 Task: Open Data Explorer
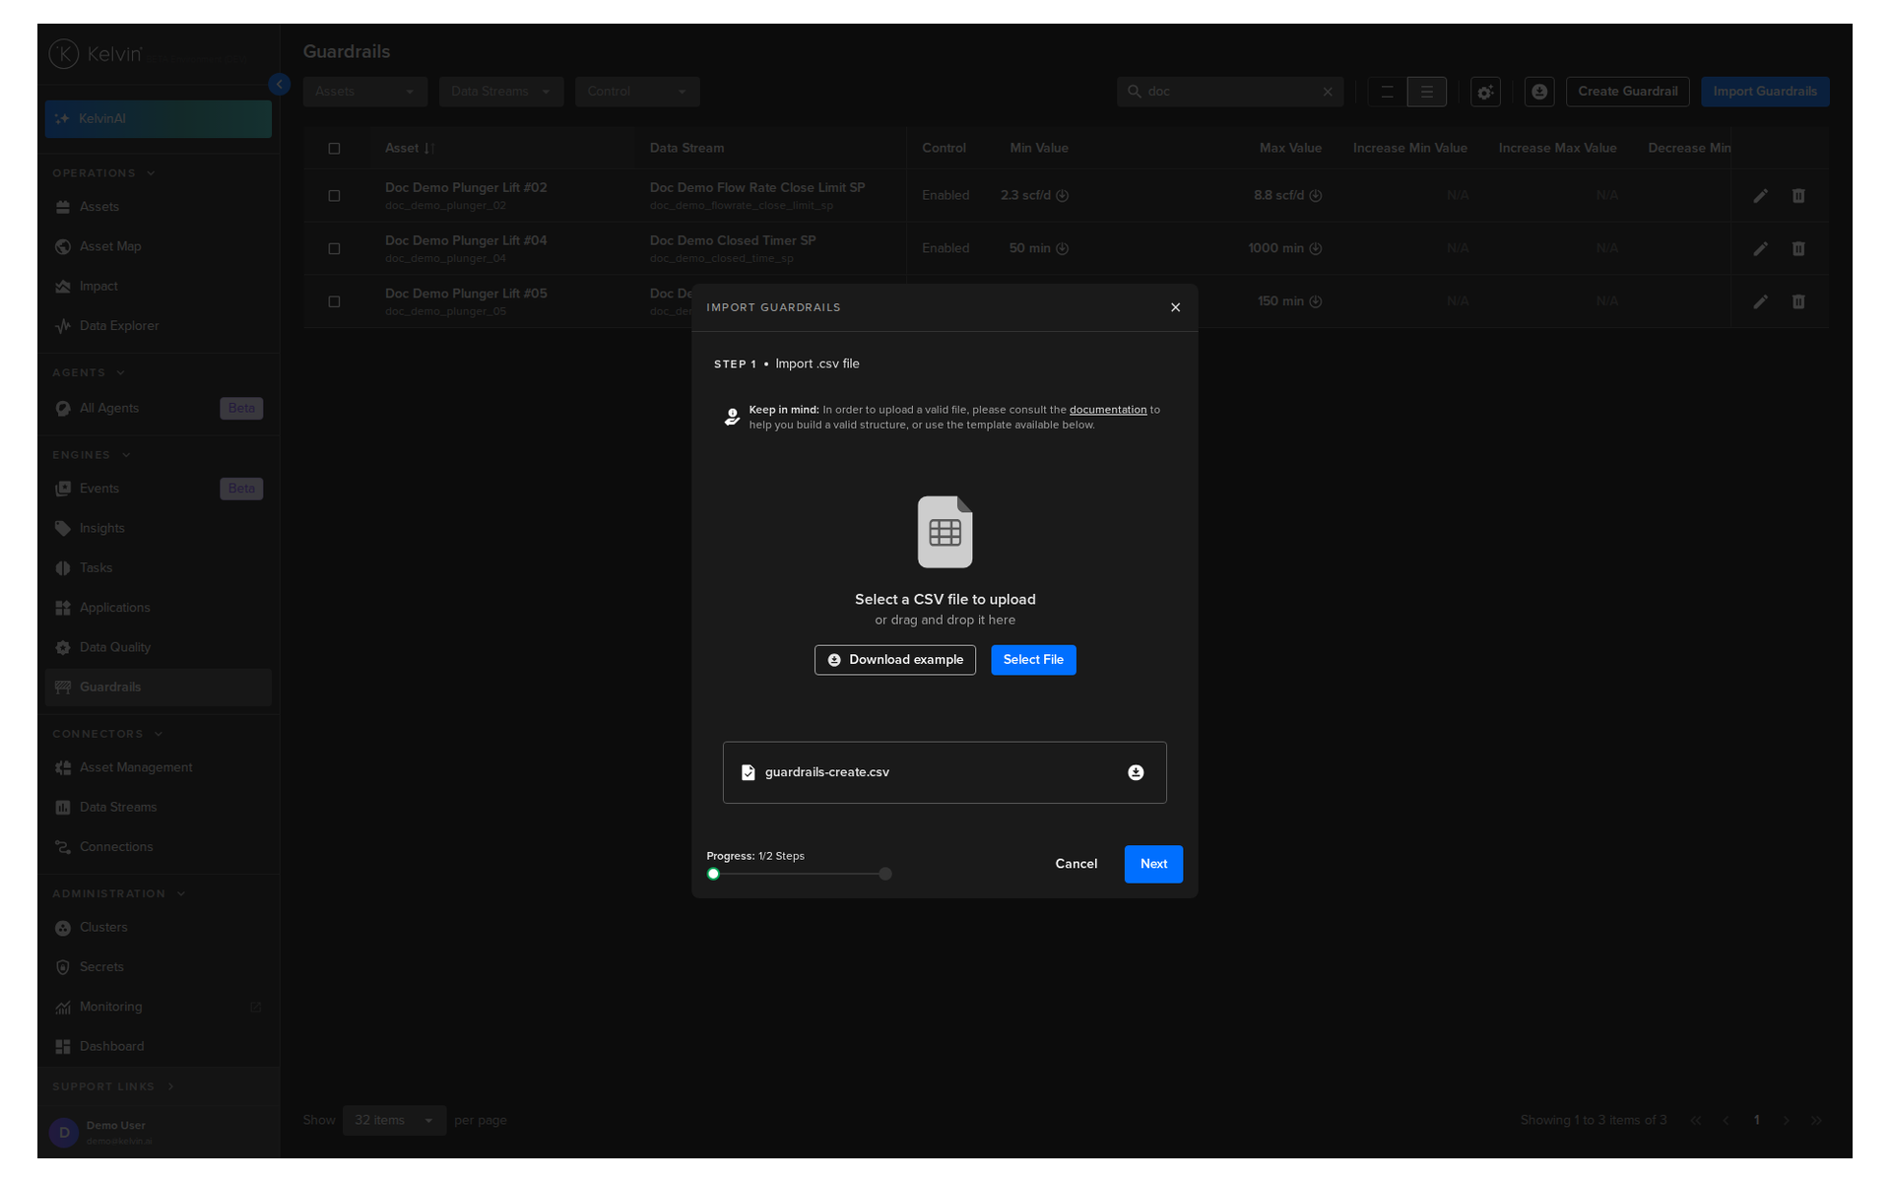[158, 326]
